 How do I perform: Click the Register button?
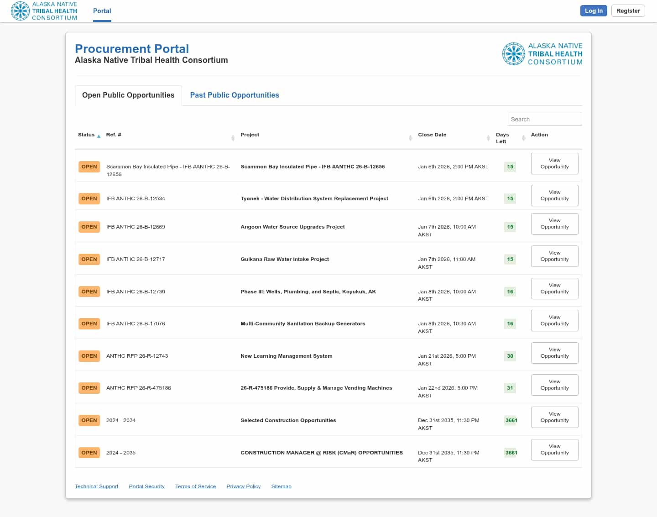click(x=628, y=11)
